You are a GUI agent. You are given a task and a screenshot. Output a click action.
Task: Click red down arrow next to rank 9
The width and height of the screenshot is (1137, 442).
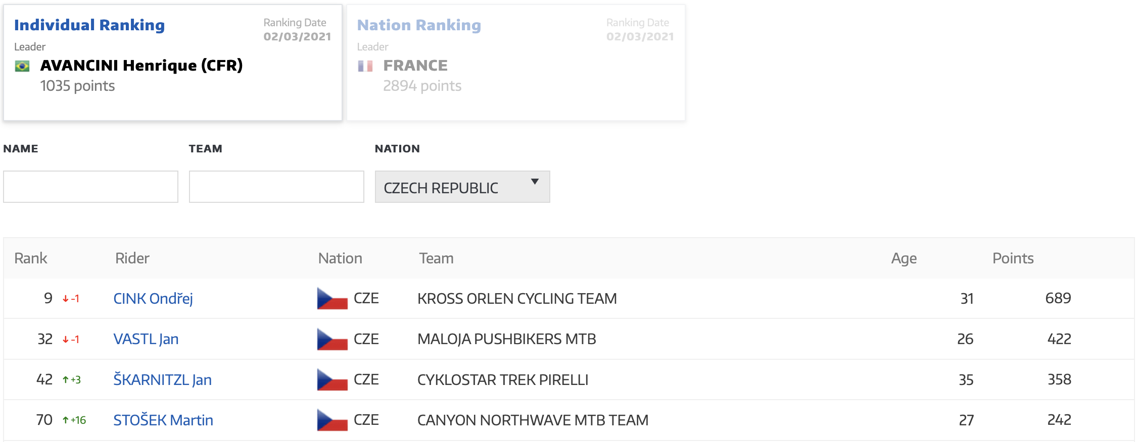coord(66,299)
